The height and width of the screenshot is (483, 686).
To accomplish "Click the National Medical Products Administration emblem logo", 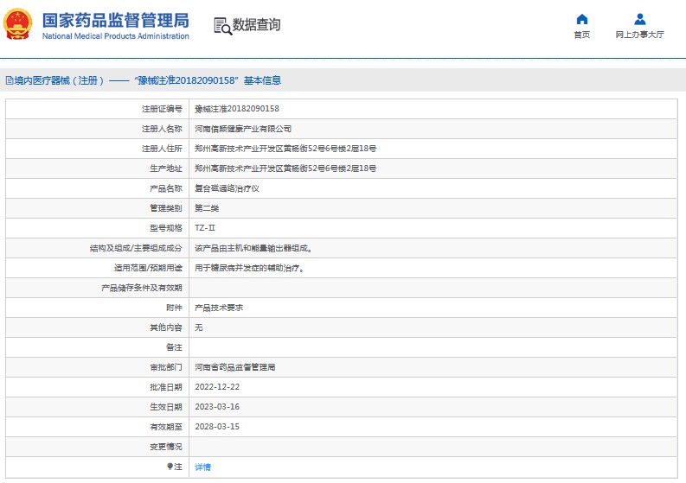I will pyautogui.click(x=18, y=25).
